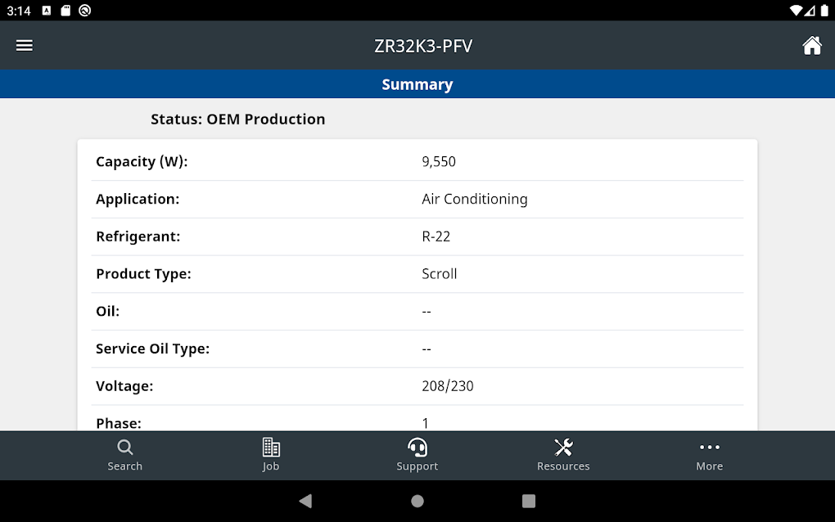
Task: Open the Job building icon
Action: tap(271, 448)
